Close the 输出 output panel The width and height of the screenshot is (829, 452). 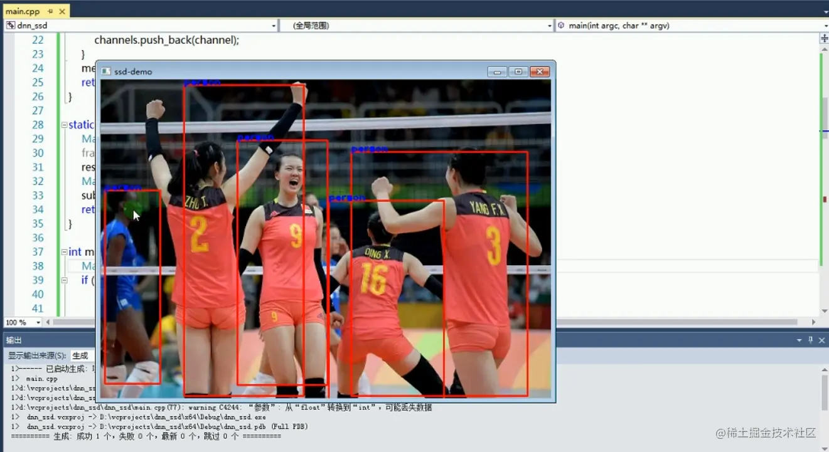click(x=821, y=340)
